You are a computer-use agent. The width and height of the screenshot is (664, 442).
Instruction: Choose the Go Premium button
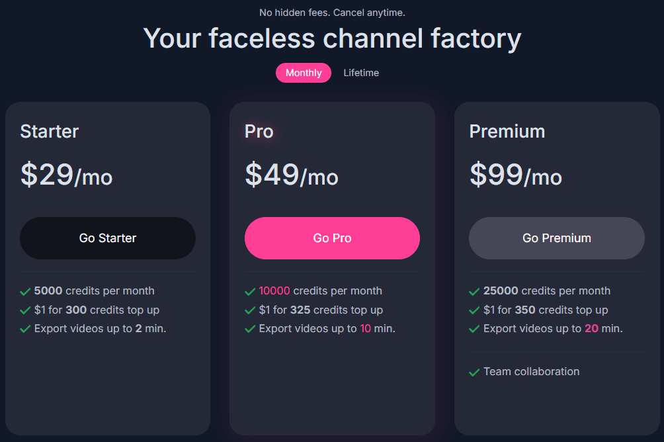tap(556, 238)
